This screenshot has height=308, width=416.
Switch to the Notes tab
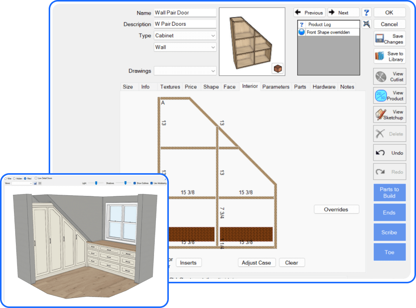click(x=347, y=87)
